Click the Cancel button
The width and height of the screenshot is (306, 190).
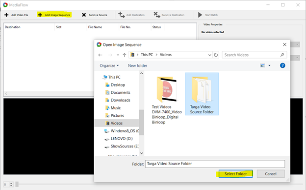pos(271,174)
